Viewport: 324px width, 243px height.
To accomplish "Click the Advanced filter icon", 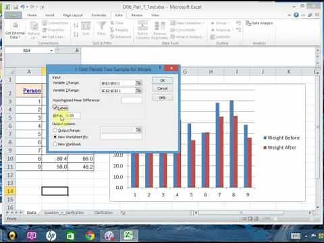I will 121,36.
